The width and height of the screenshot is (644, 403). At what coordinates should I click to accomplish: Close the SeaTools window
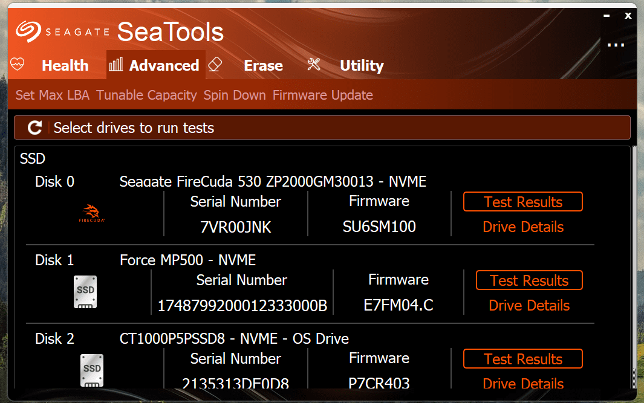point(628,16)
